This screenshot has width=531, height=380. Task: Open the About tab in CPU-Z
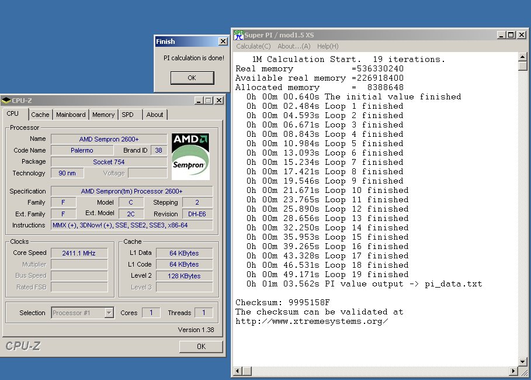click(x=155, y=115)
